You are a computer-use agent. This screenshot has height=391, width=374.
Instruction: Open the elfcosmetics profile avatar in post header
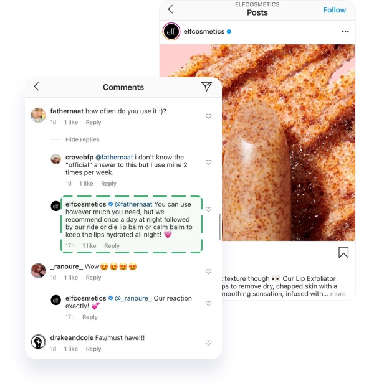click(x=171, y=31)
